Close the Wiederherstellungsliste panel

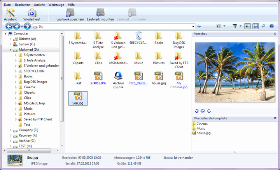coord(275,118)
